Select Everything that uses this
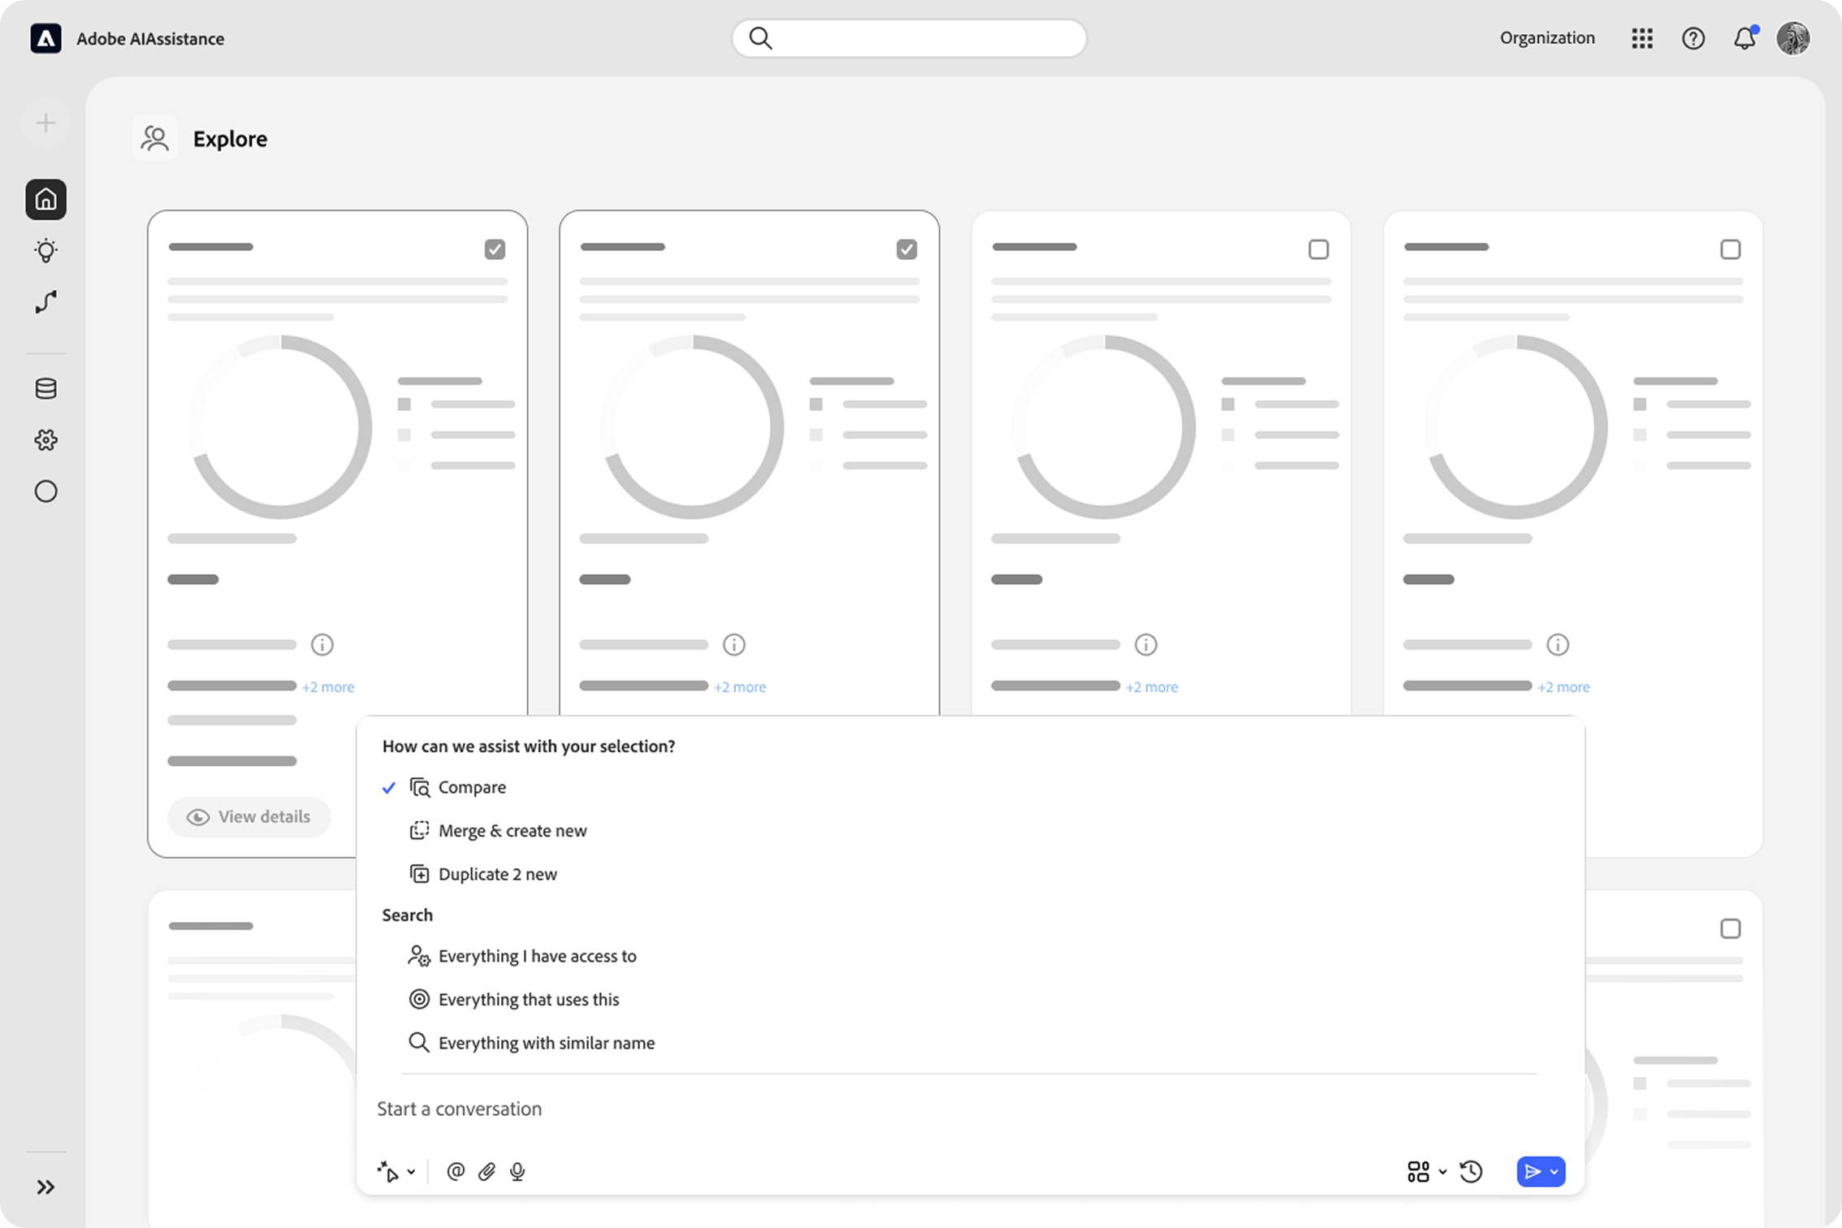The image size is (1842, 1228). [x=529, y=999]
